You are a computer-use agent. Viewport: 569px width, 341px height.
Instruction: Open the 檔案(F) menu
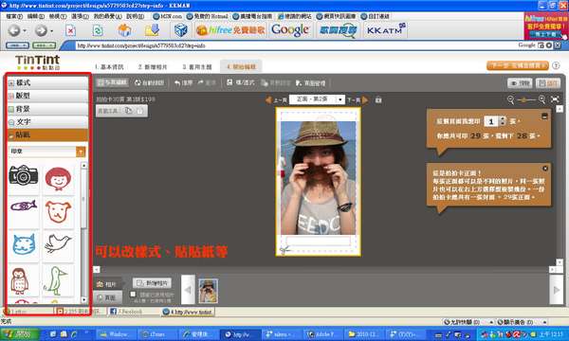(14, 16)
